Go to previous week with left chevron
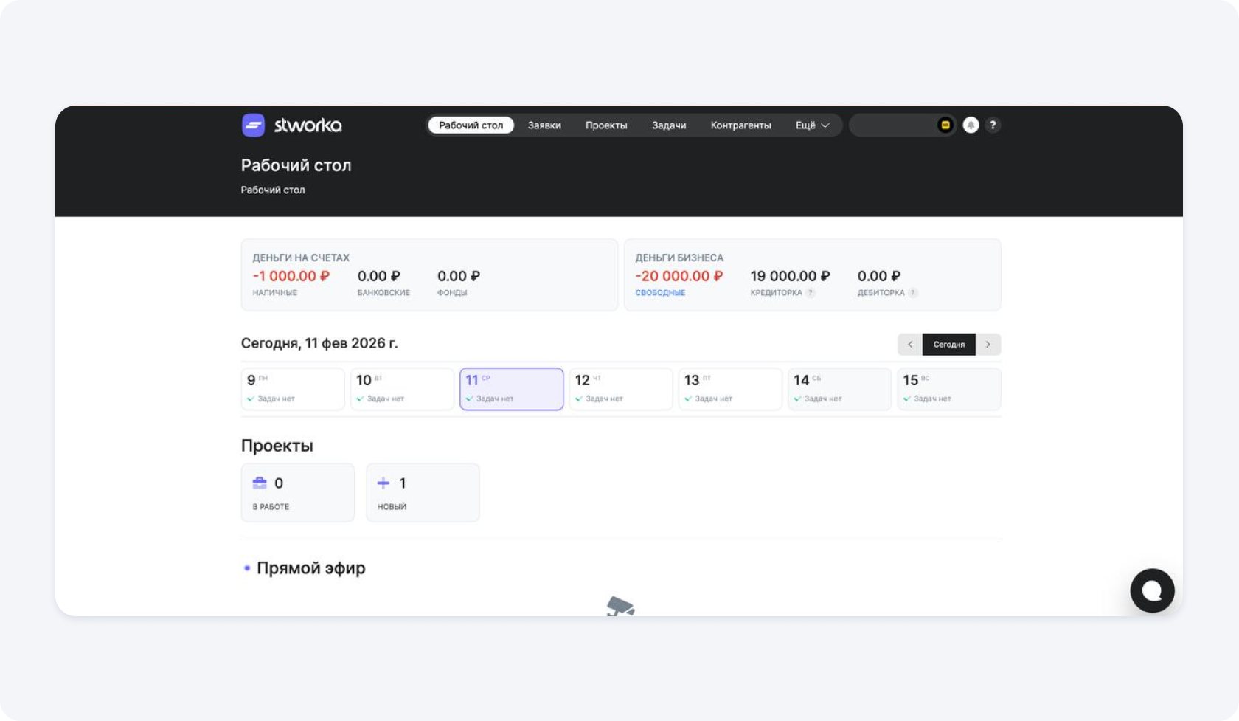 [910, 345]
